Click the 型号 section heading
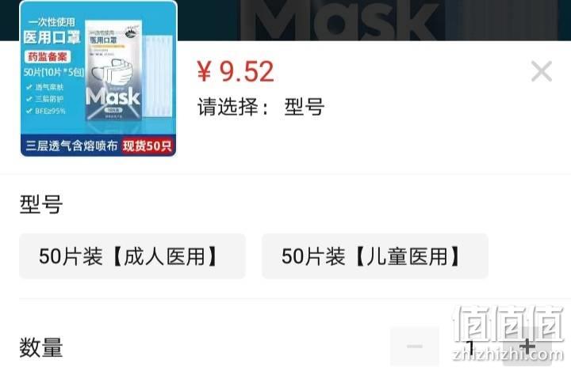 click(41, 204)
